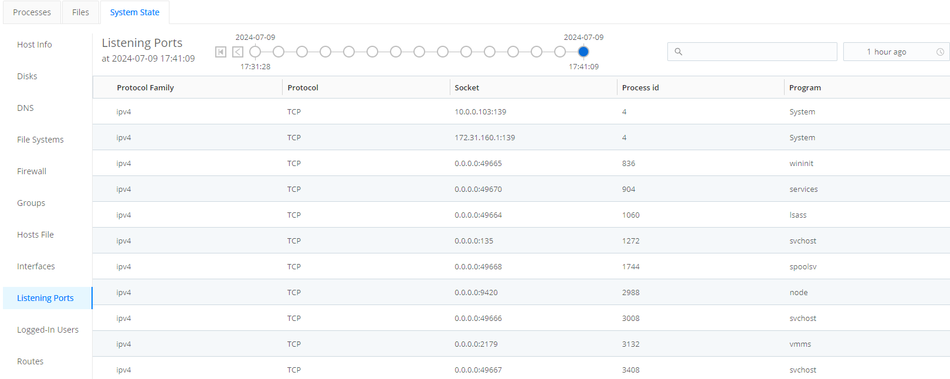Image resolution: width=950 pixels, height=379 pixels.
Task: Click socket 0.0.0.0:49668 cell
Action: (478, 266)
